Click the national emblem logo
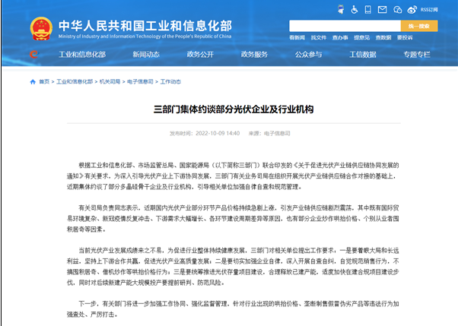The width and height of the screenshot is (458, 326). click(x=41, y=29)
